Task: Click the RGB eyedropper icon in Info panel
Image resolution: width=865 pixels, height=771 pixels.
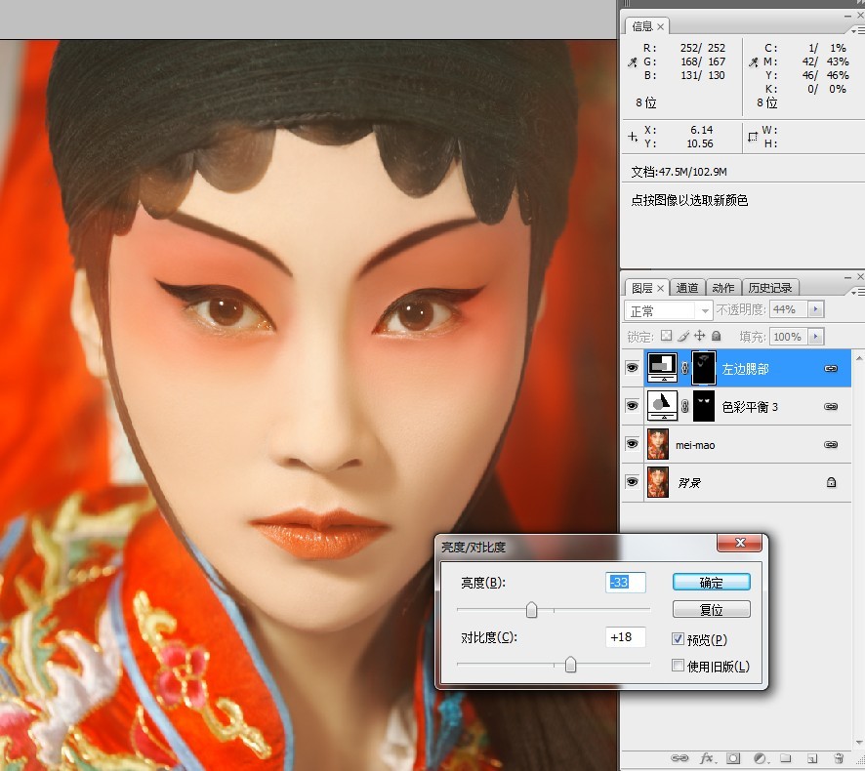Action: click(x=633, y=62)
